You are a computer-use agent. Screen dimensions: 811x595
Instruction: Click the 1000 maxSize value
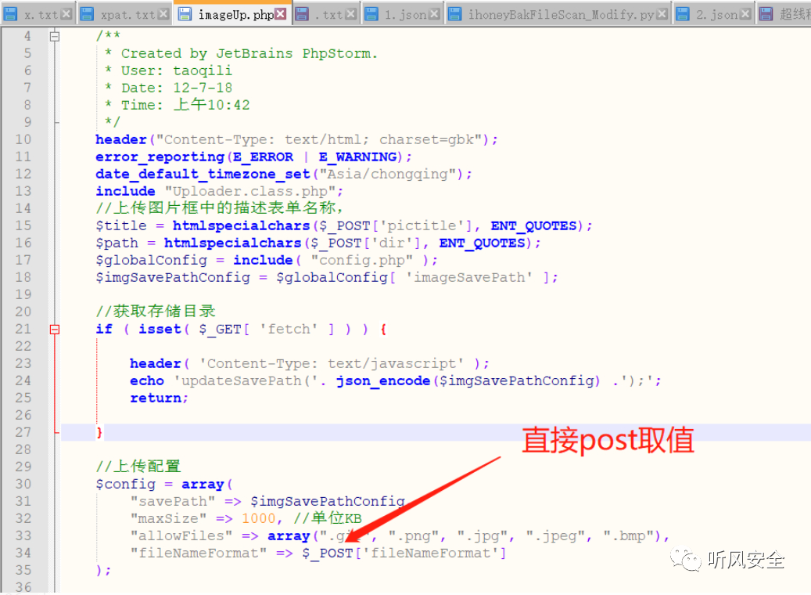pos(259,518)
